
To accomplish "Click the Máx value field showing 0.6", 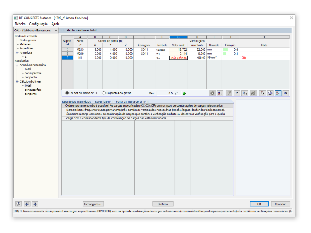I will click(165, 93).
